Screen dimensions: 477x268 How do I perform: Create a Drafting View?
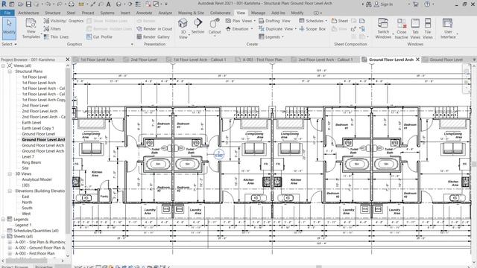pyautogui.click(x=274, y=21)
